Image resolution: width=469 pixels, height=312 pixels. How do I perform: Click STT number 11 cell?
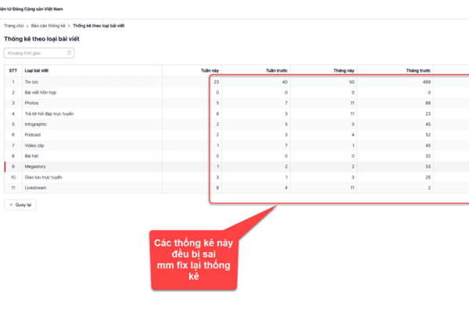coord(13,188)
